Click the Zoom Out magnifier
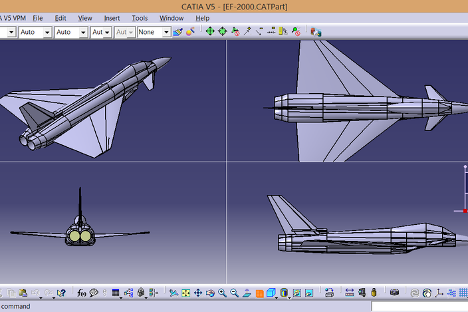 click(x=235, y=293)
